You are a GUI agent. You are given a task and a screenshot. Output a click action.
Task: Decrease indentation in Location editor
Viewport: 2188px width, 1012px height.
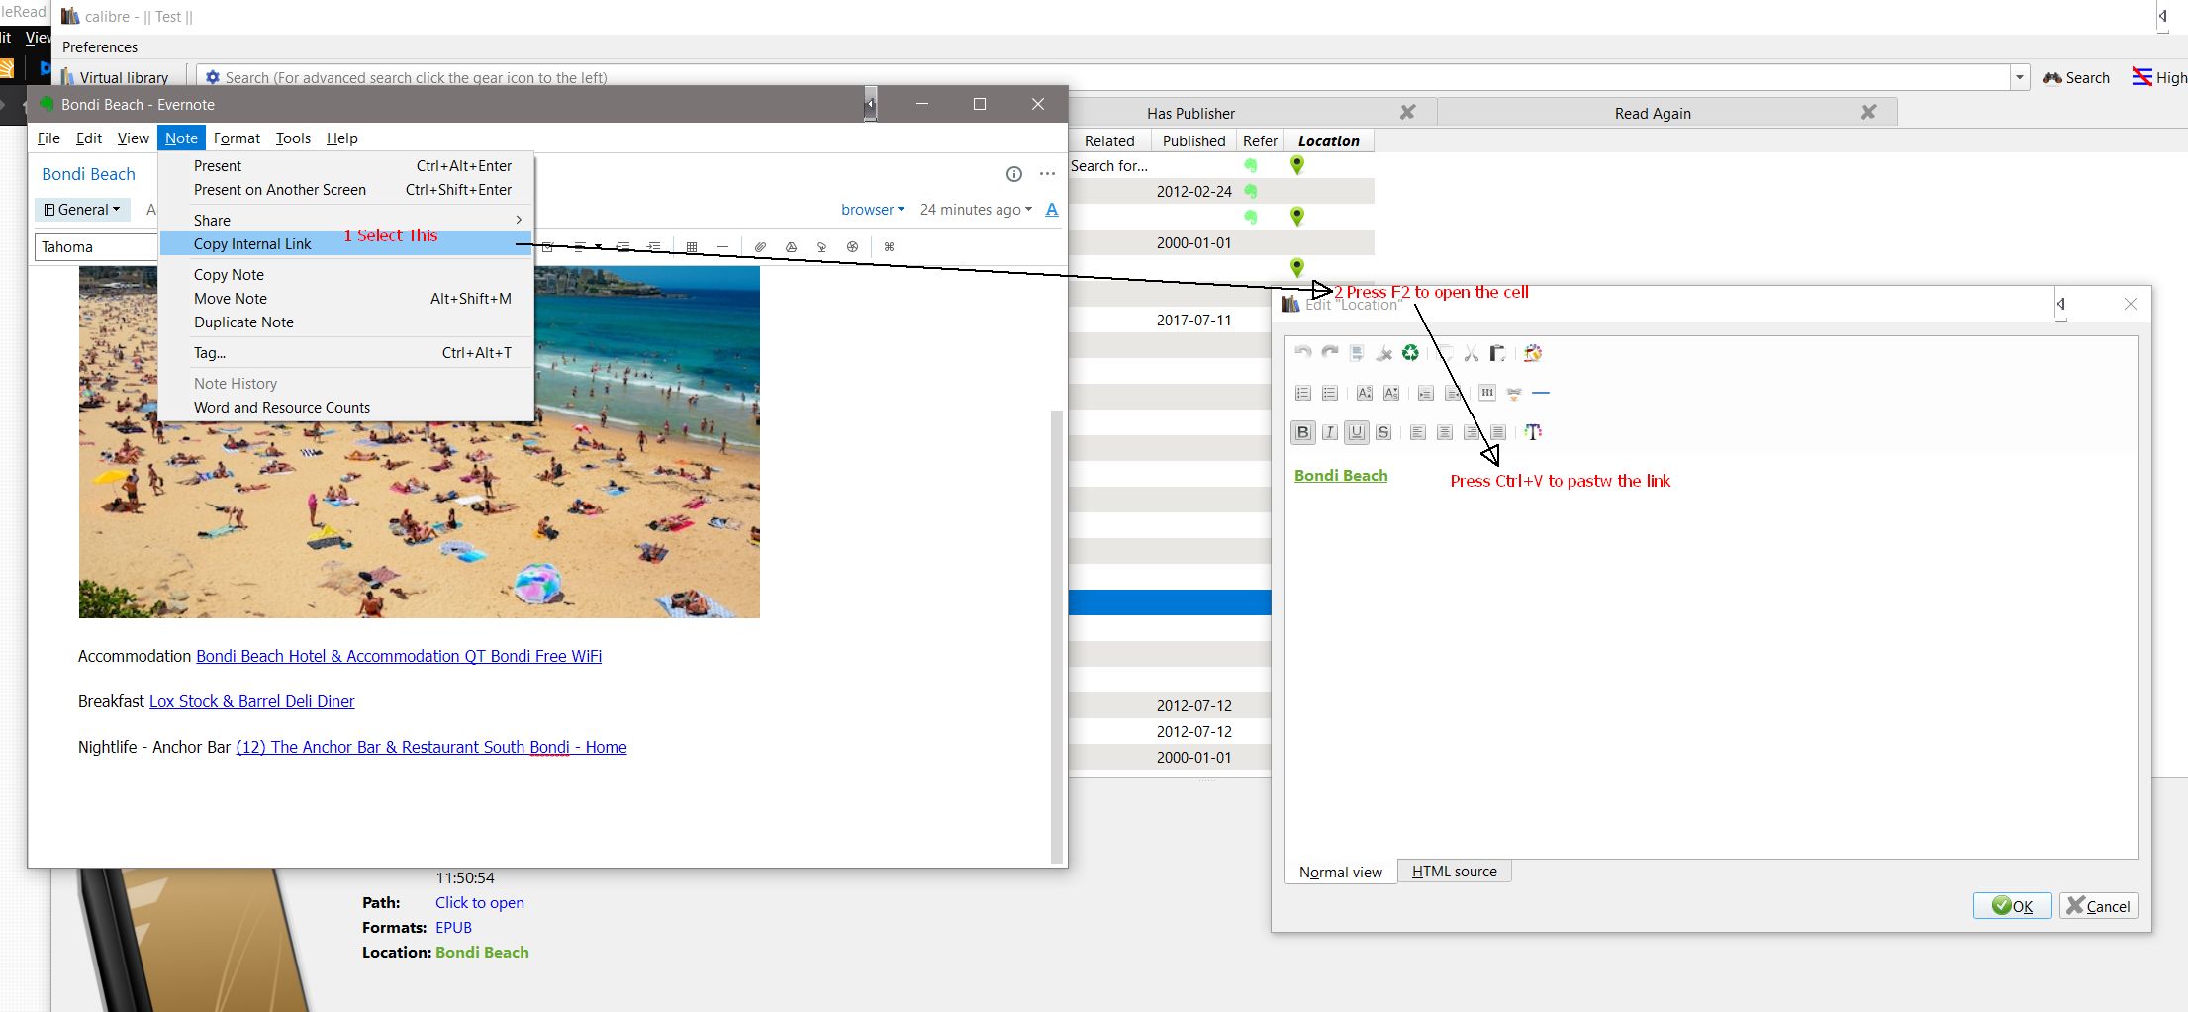[x=1452, y=393]
